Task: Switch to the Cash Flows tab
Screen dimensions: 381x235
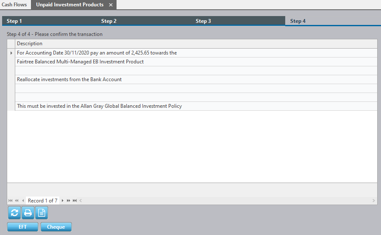Action: tap(14, 5)
